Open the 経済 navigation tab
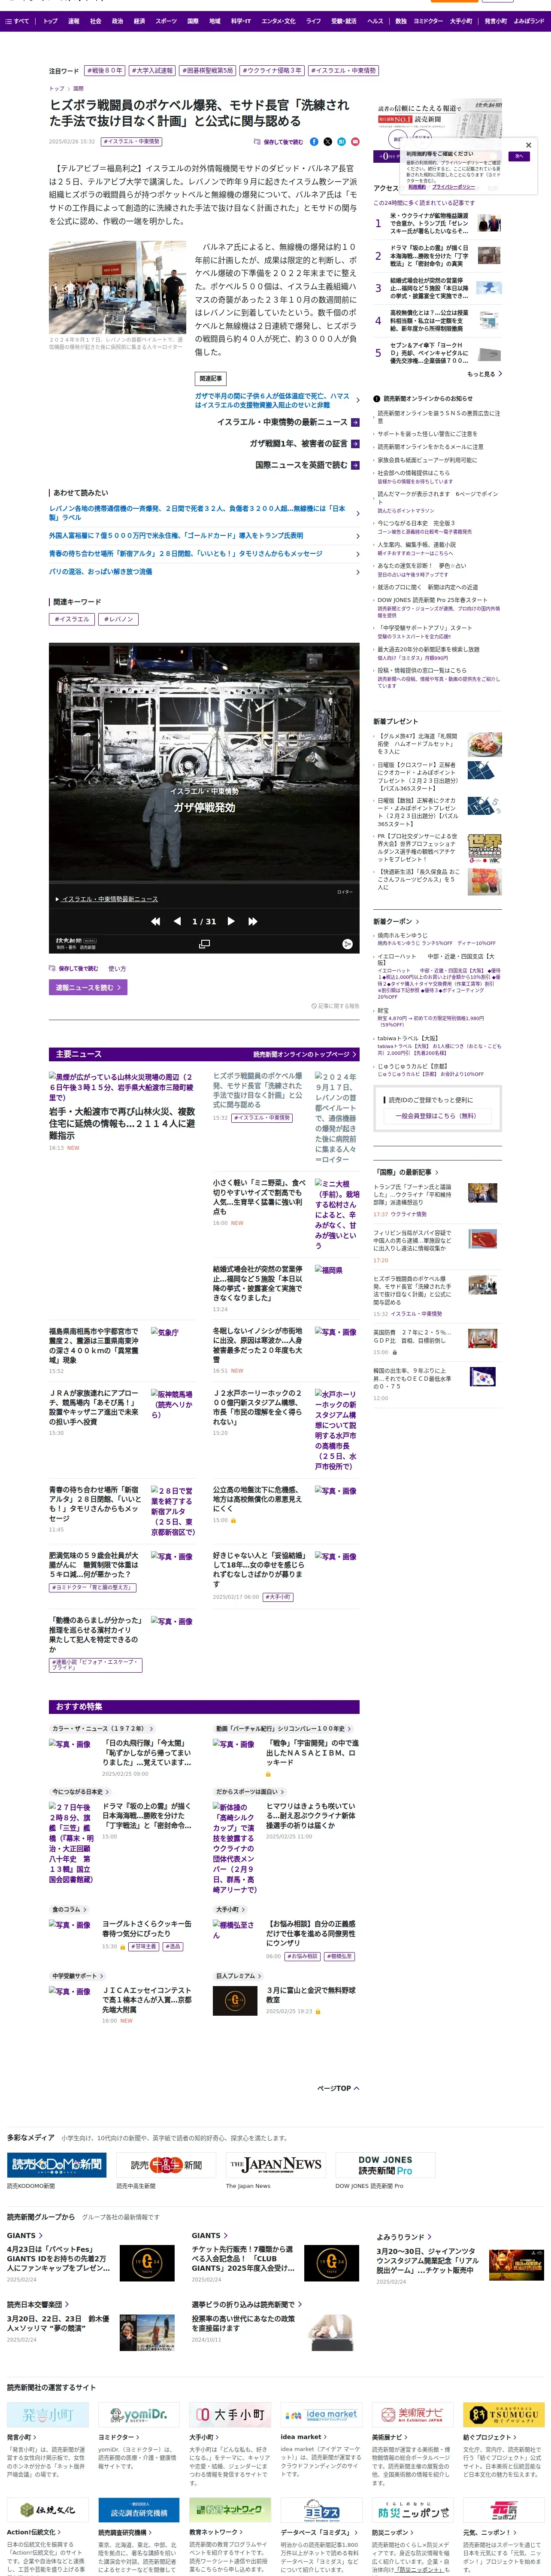551x2576 pixels. [139, 20]
